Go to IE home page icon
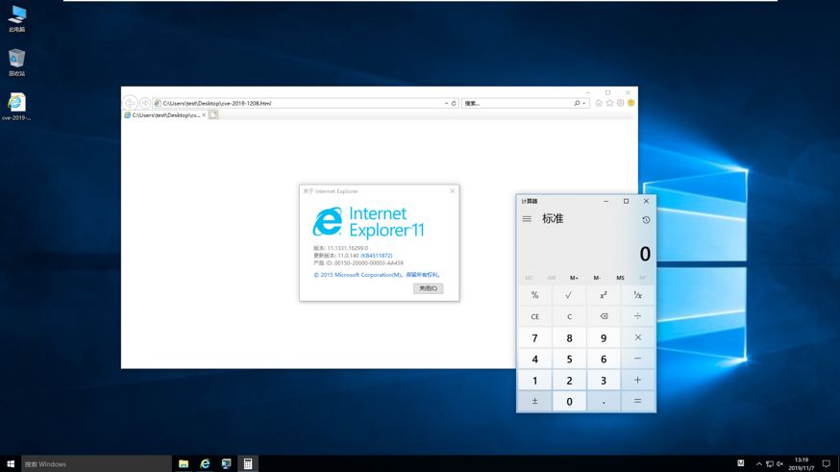840x472 pixels. tap(599, 103)
